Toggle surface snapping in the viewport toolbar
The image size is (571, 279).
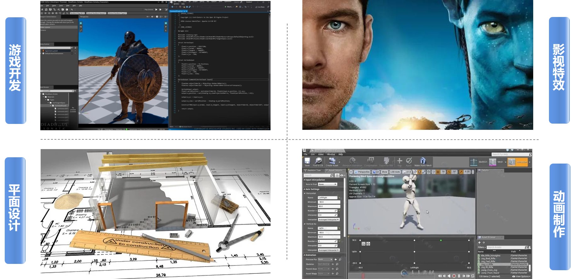point(433,172)
